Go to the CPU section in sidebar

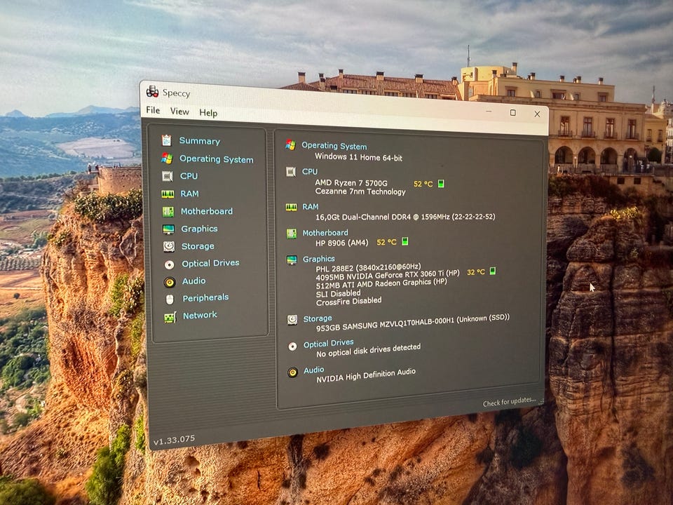189,176
